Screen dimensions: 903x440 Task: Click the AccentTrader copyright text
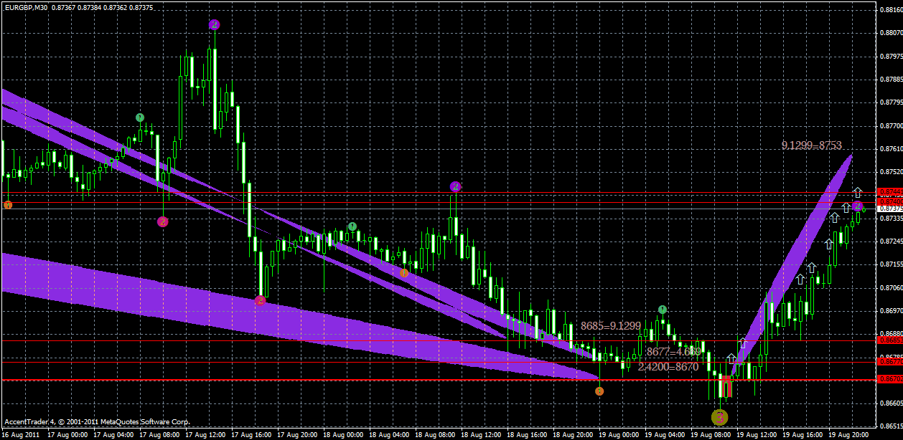[97, 422]
